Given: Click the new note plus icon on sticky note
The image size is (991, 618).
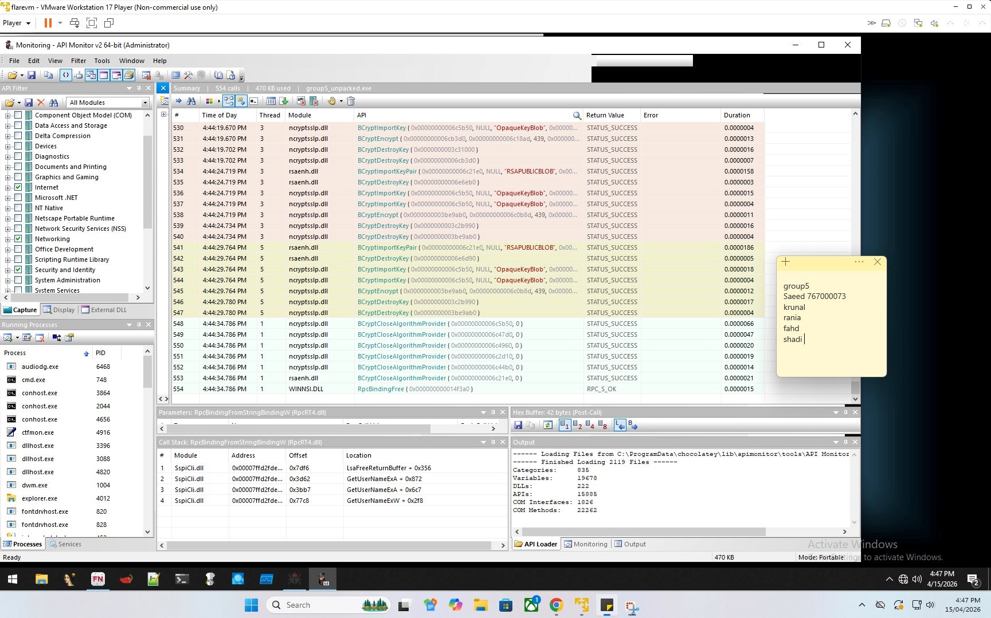Looking at the screenshot, I should (x=785, y=262).
